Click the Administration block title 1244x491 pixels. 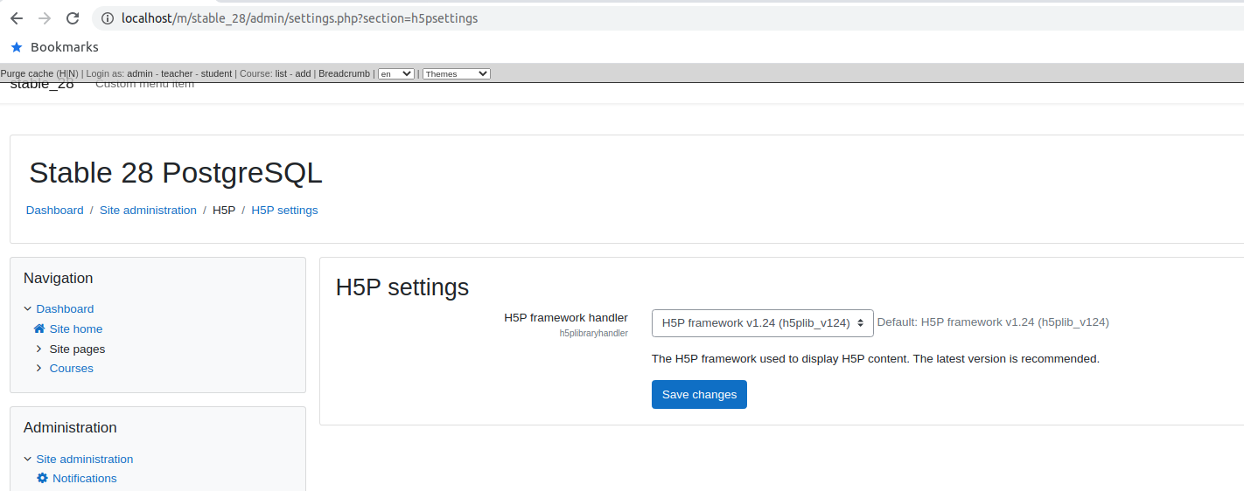click(x=70, y=427)
